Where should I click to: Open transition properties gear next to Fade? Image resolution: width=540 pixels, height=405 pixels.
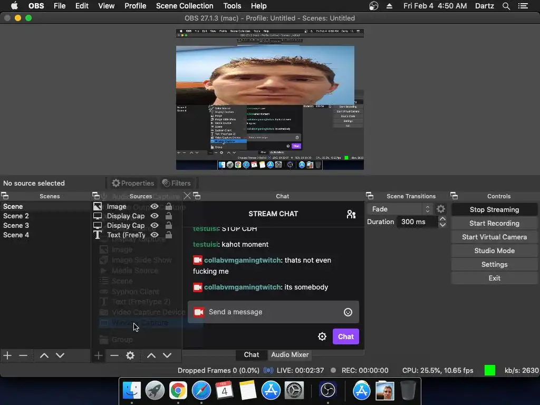[x=441, y=209]
